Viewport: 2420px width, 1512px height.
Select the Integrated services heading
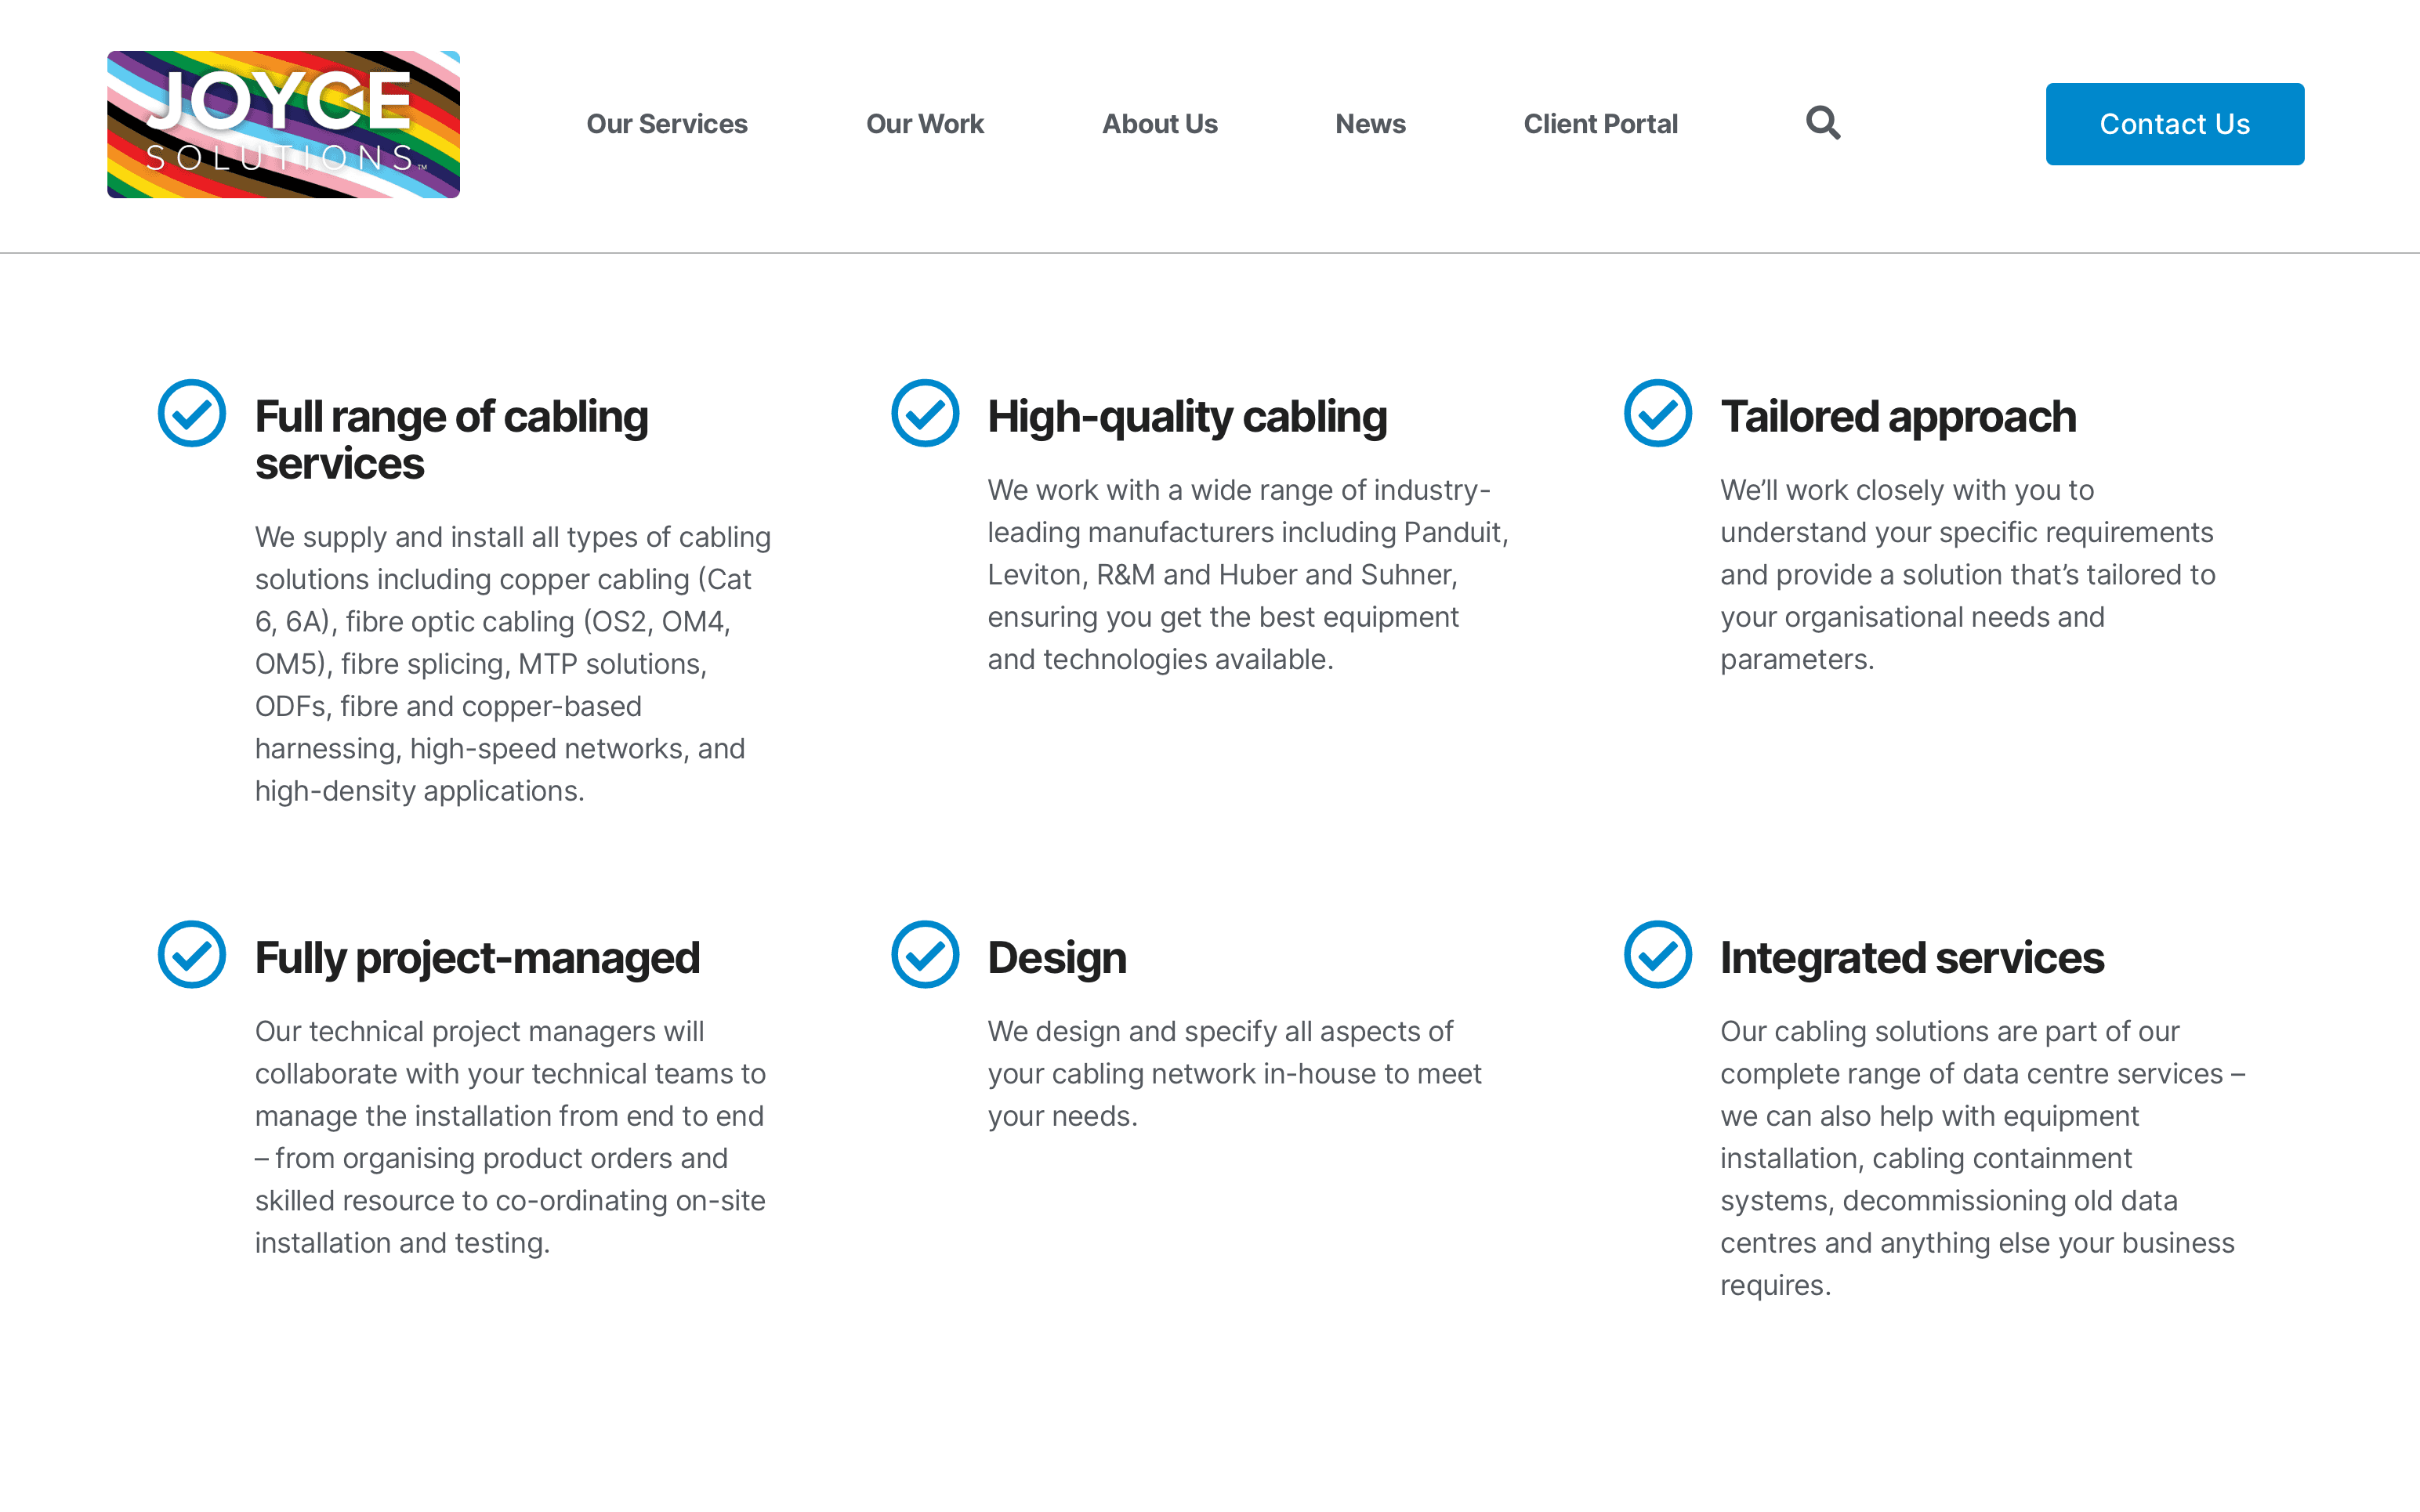pos(1912,958)
